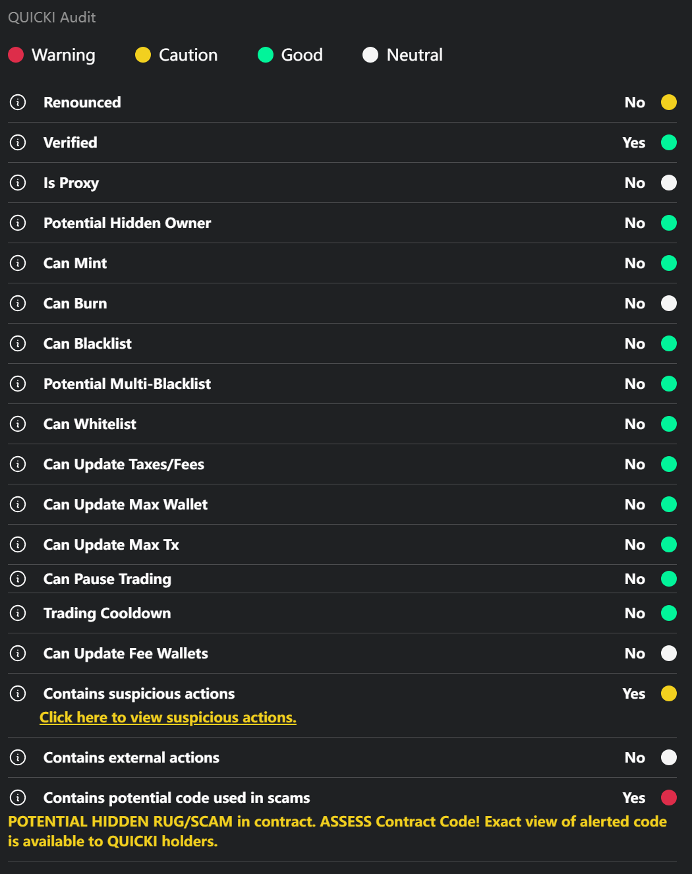This screenshot has height=874, width=692.
Task: Click the yellow status dot for Renounced
Action: coord(669,102)
